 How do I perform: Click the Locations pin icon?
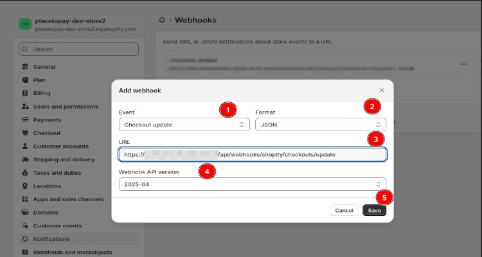(25, 186)
